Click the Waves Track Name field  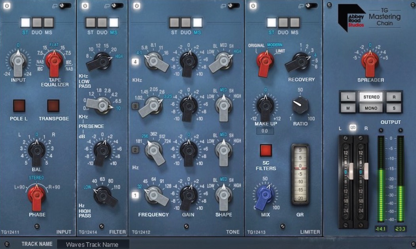(x=93, y=244)
